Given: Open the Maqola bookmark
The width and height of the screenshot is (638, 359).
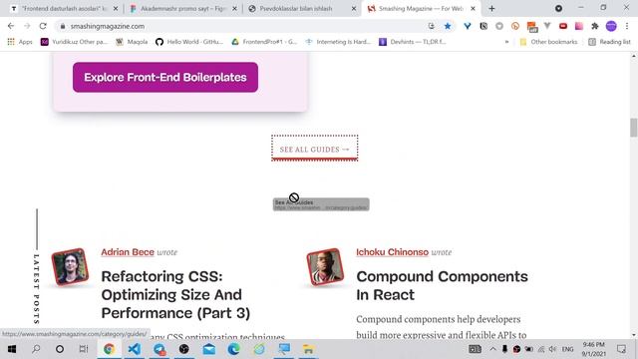Looking at the screenshot, I should 132,42.
